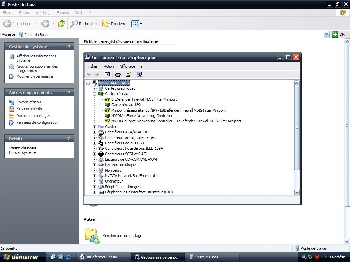Expand Lecteurs de disque category
Viewport: 350px width, 262px height.
coord(94,165)
